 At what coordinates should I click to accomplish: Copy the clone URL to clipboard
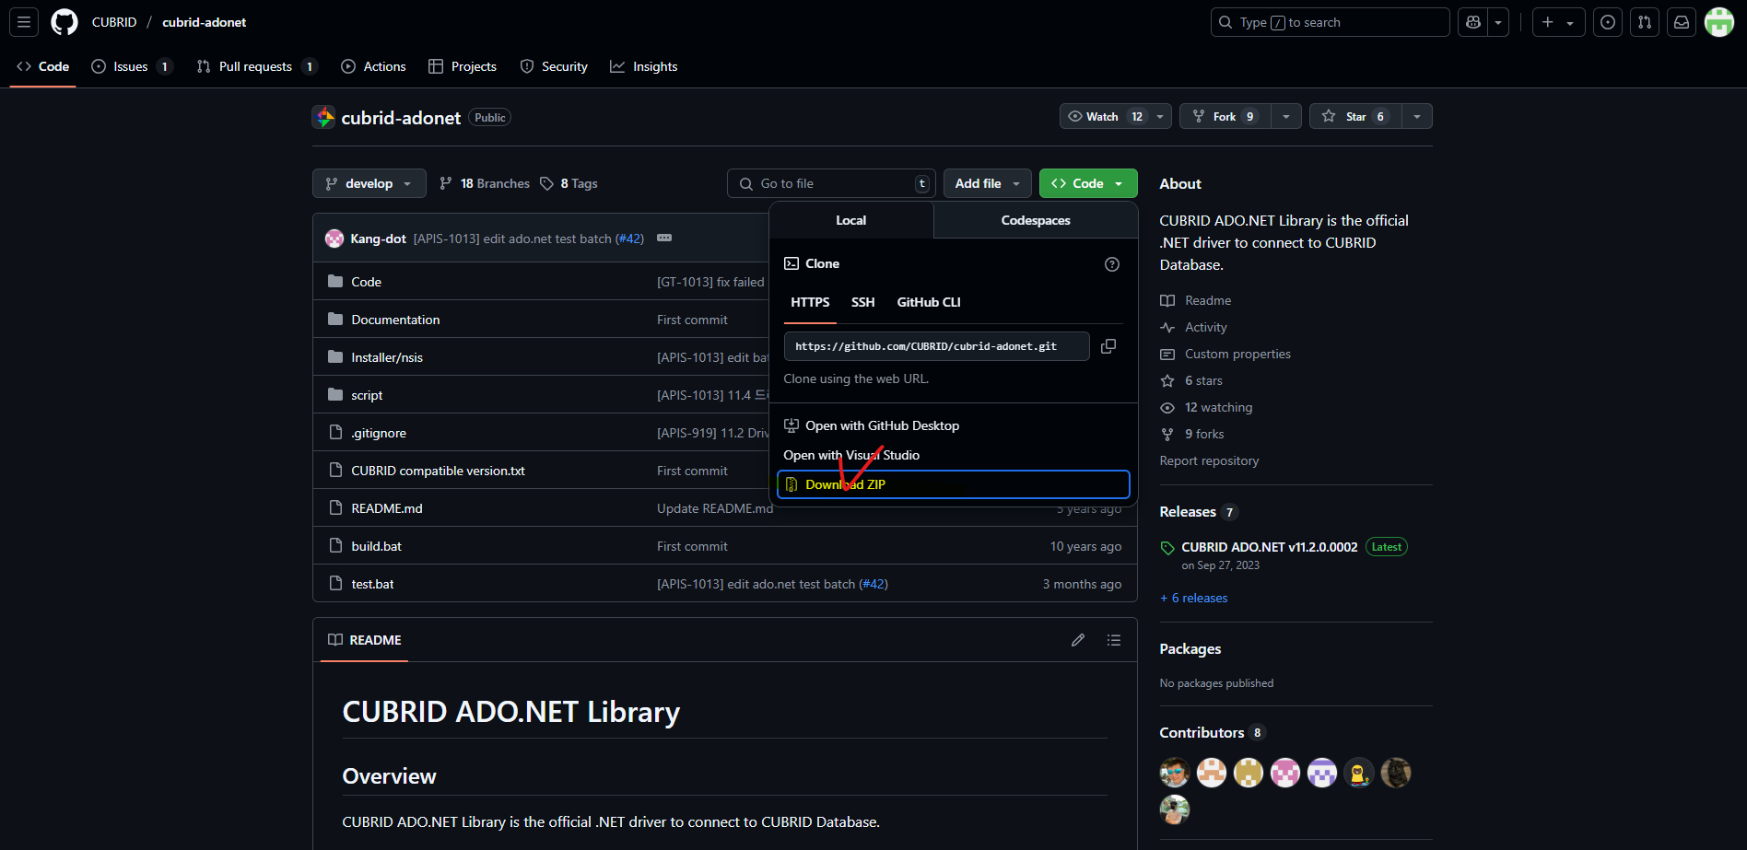(1108, 346)
